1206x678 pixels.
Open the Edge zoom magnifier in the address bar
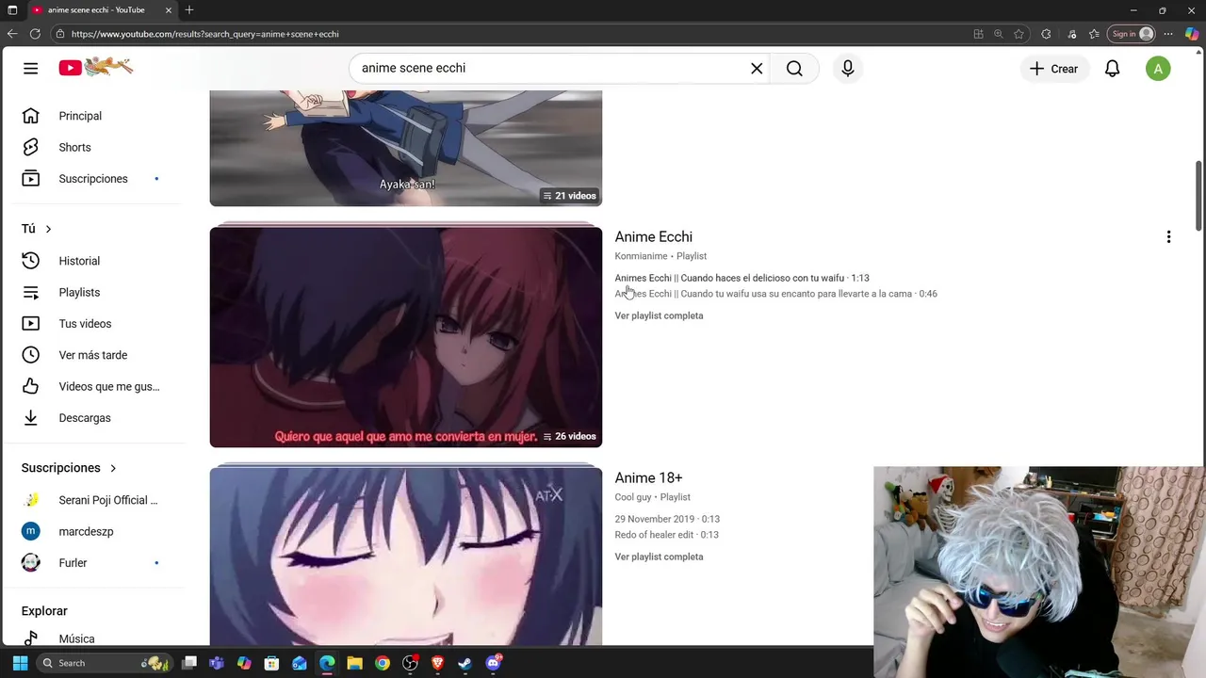[999, 34]
